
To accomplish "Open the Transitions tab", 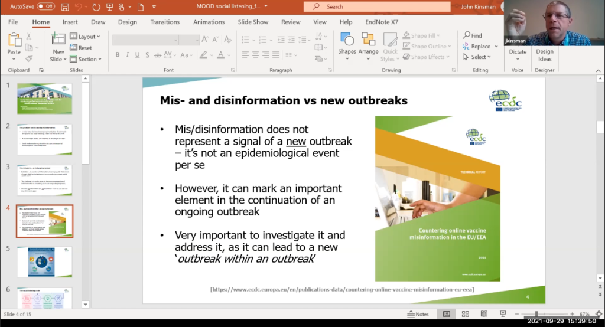I will coord(164,22).
